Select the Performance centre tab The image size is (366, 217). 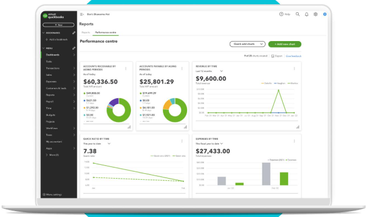coord(106,33)
